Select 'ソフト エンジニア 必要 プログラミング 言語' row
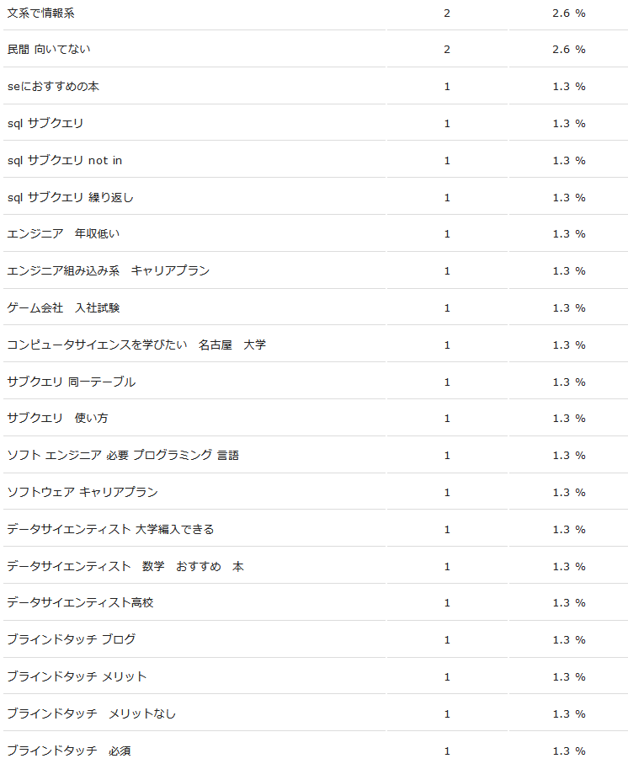Viewport: 628px width, 764px height. click(123, 456)
